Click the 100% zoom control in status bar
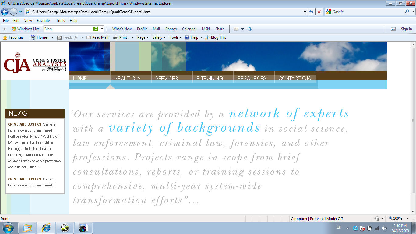 (396, 218)
